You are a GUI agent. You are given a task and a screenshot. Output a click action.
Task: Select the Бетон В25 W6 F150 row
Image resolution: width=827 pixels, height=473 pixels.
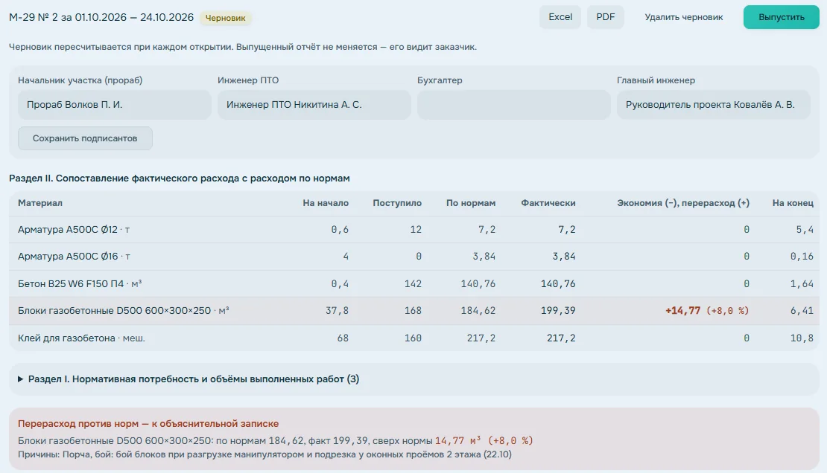[414, 284]
